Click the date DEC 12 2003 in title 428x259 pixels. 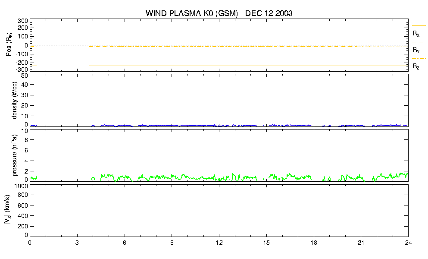click(269, 13)
